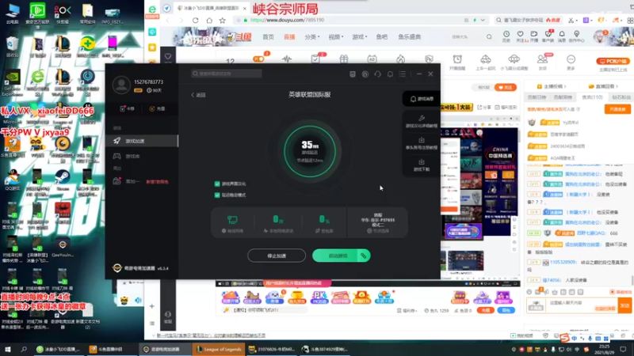Open 鱼乐盛典 on Douyu navigation
This screenshot has height=356, width=634.
point(409,36)
